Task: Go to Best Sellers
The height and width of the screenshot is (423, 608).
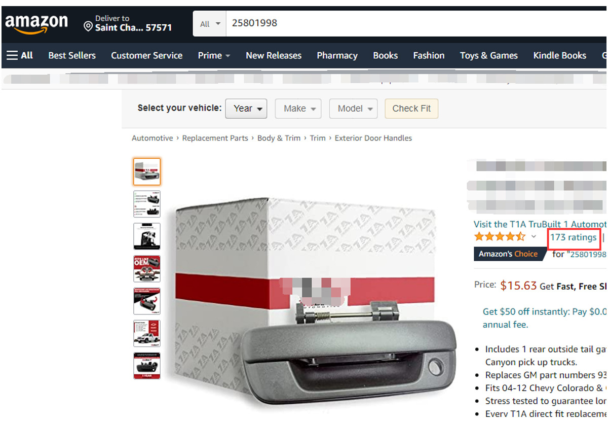Action: click(72, 55)
